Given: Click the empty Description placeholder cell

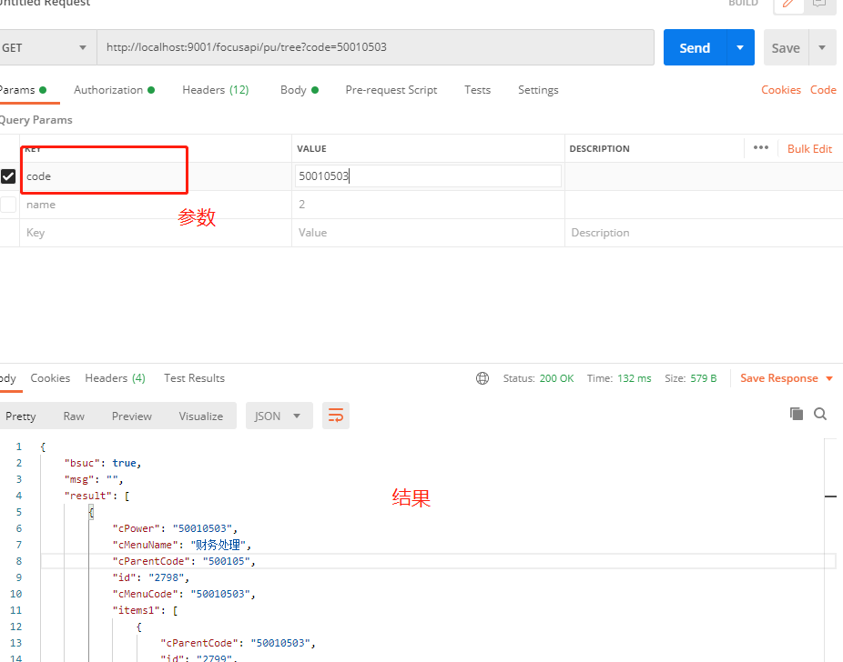Looking at the screenshot, I should [x=704, y=233].
